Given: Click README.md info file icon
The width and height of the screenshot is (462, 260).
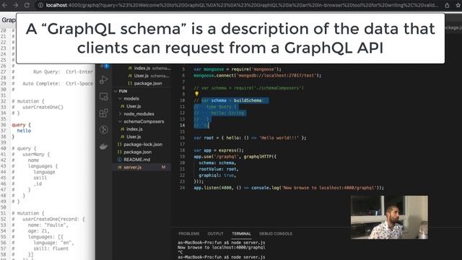Looking at the screenshot, I should (120, 160).
